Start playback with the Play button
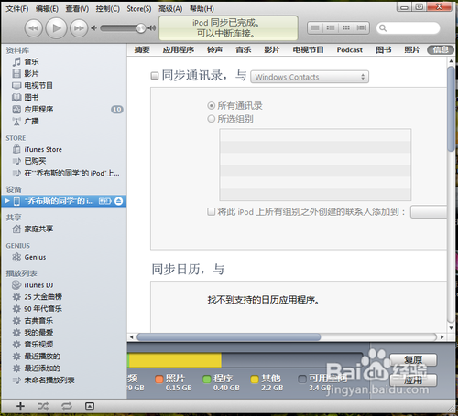Screen dimensions: 458x416 tap(56, 28)
